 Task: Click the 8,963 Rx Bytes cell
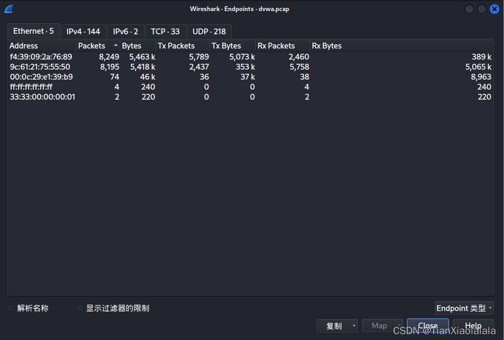(x=481, y=77)
